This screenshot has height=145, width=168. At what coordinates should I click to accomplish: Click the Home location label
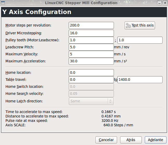click(18, 72)
